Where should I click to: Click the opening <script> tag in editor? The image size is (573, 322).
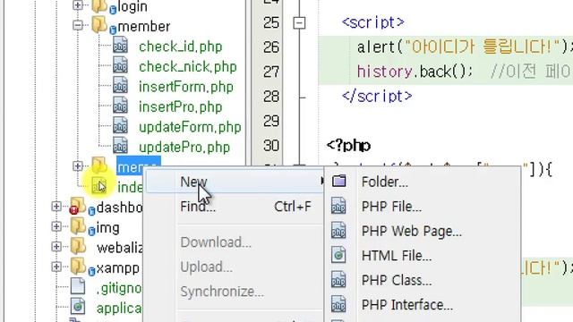[x=372, y=22]
